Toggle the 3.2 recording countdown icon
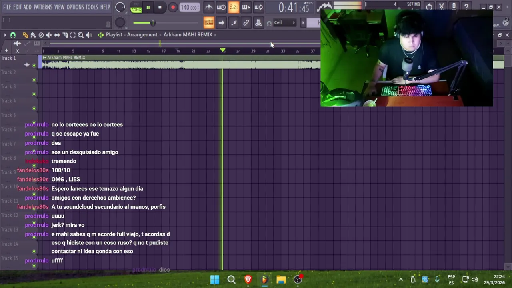Screen dimensions: 512x288 click(x=234, y=7)
